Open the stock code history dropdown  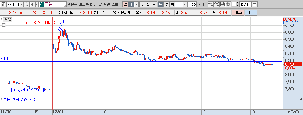tap(21, 4)
